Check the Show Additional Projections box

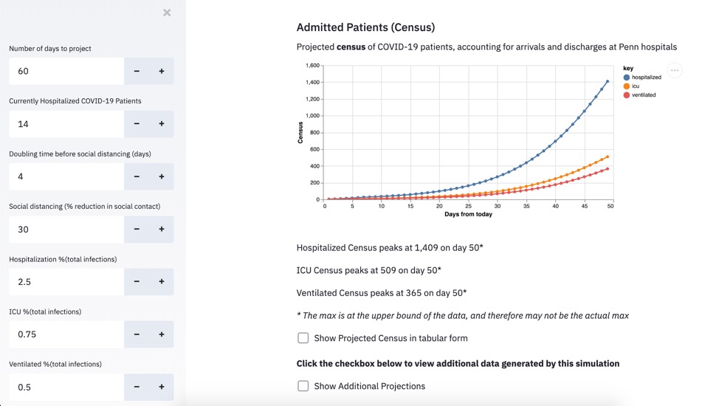[x=303, y=386]
